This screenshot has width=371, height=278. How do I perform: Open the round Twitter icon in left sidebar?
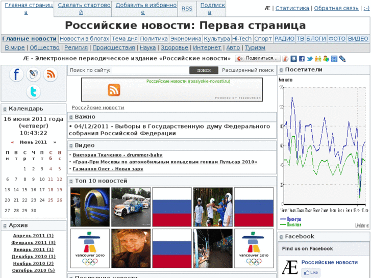33,92
